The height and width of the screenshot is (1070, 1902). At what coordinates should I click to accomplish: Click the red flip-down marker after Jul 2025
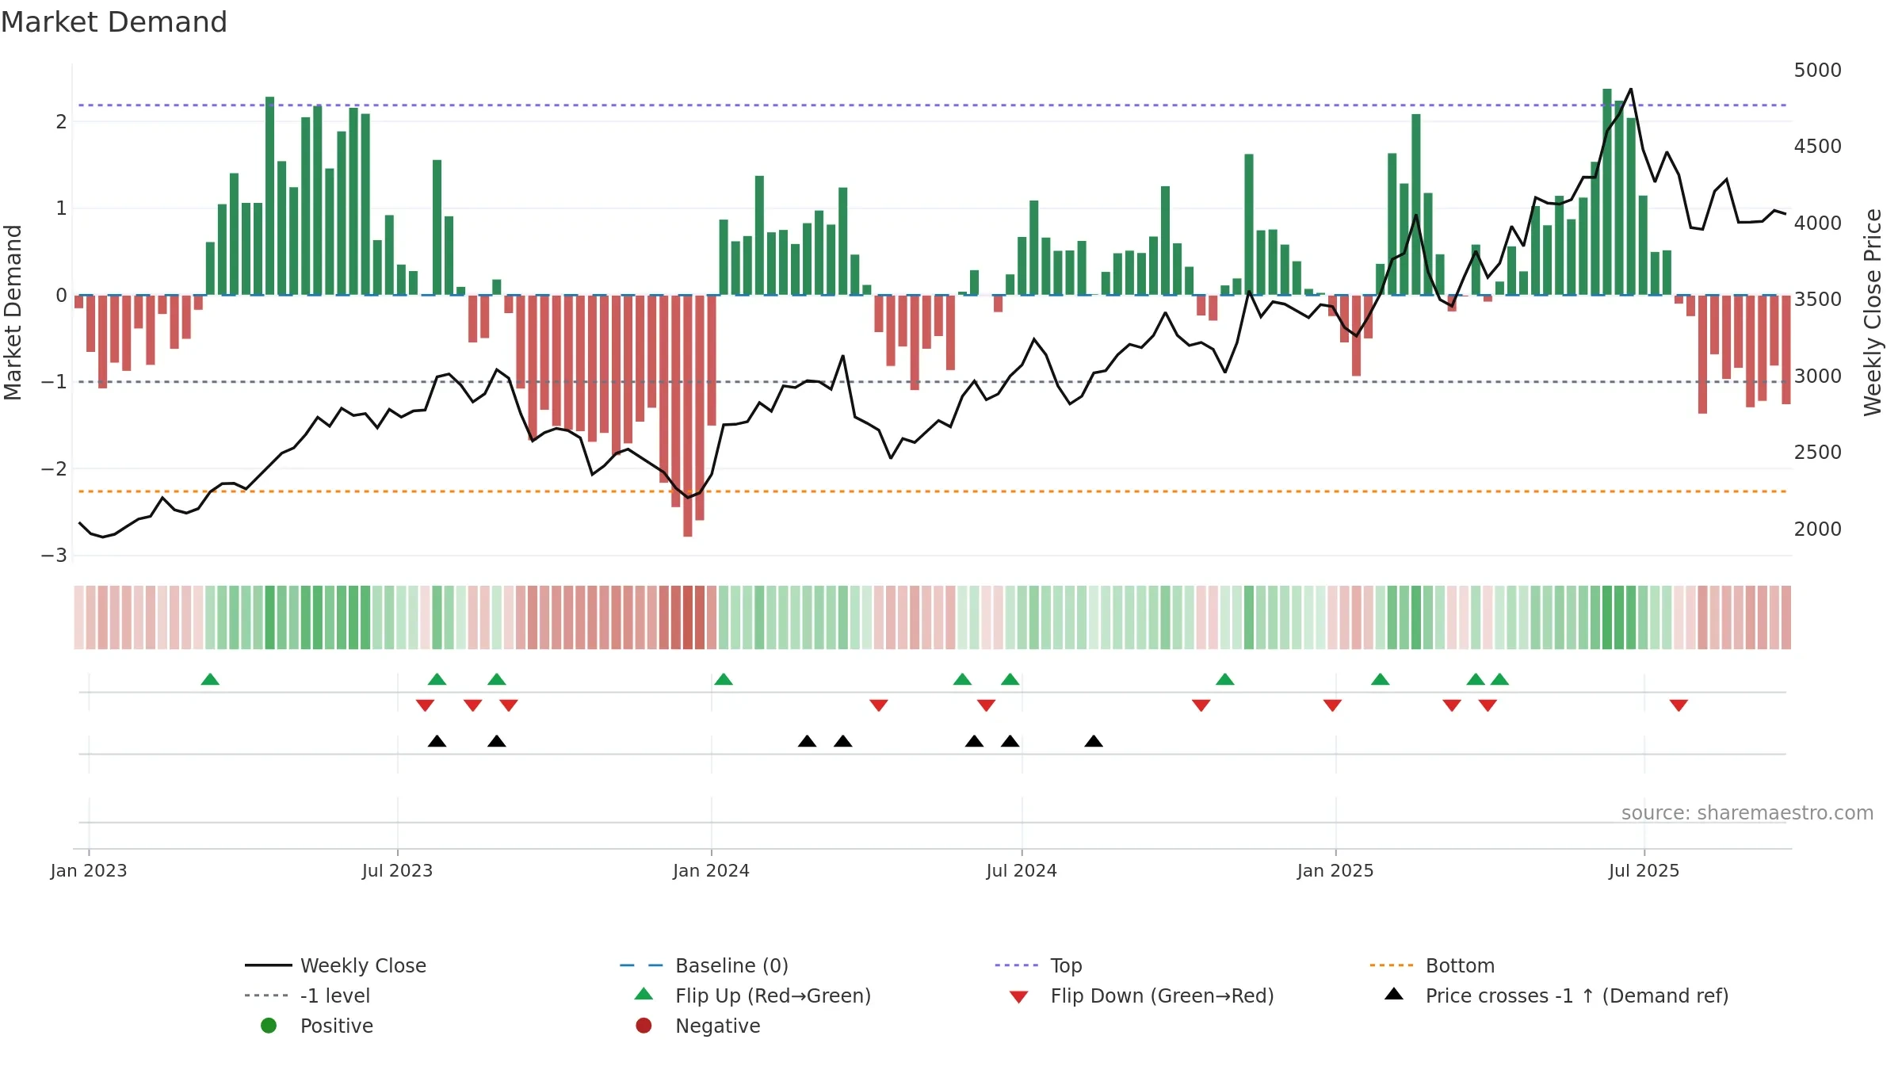1679,705
